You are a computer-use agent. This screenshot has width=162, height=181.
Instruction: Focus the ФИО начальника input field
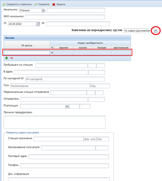coord(65,17)
